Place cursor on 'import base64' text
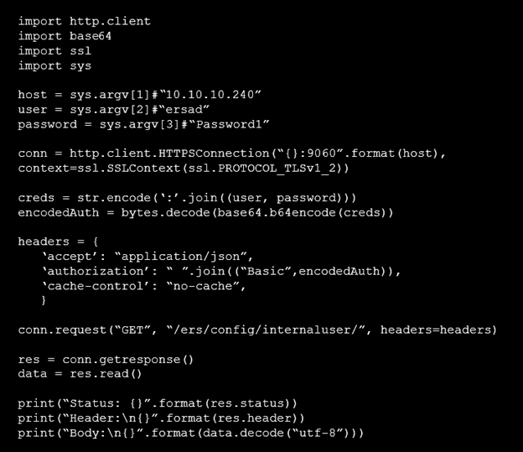Viewport: 523px width, 452px height. (x=65, y=36)
